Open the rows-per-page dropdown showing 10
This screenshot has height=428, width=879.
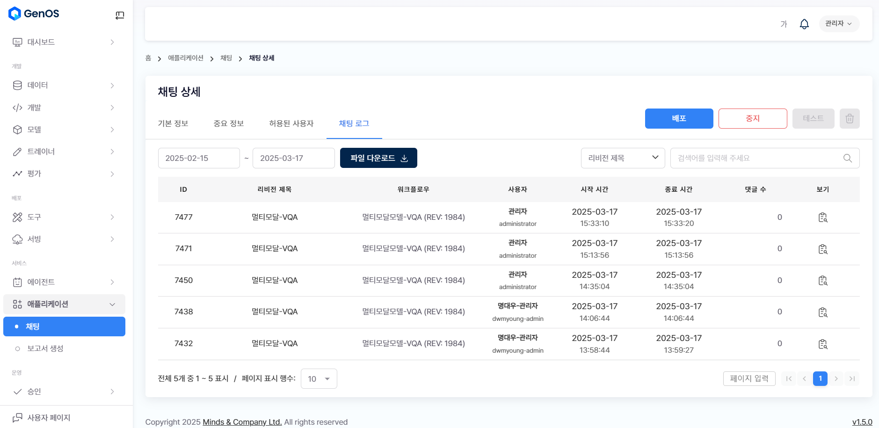[319, 379]
